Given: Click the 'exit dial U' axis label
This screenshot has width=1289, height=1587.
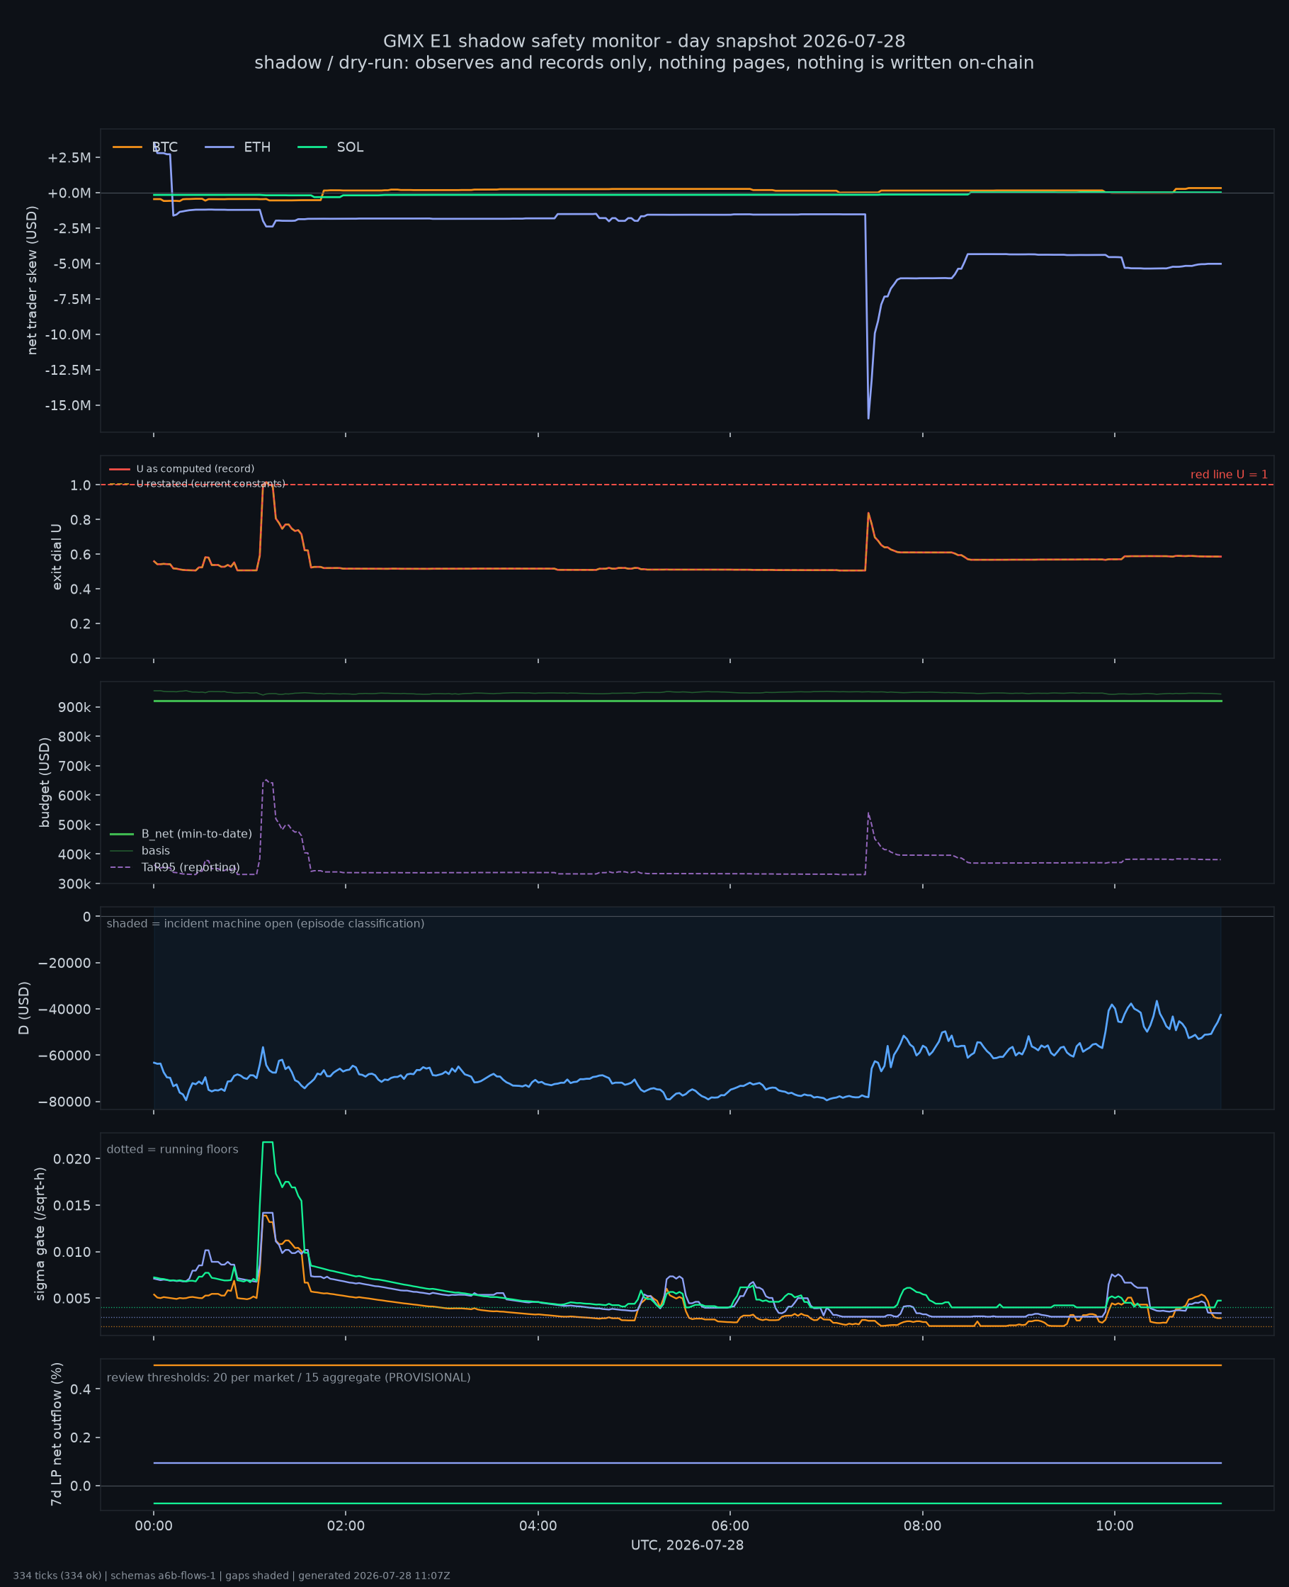Looking at the screenshot, I should 57,557.
